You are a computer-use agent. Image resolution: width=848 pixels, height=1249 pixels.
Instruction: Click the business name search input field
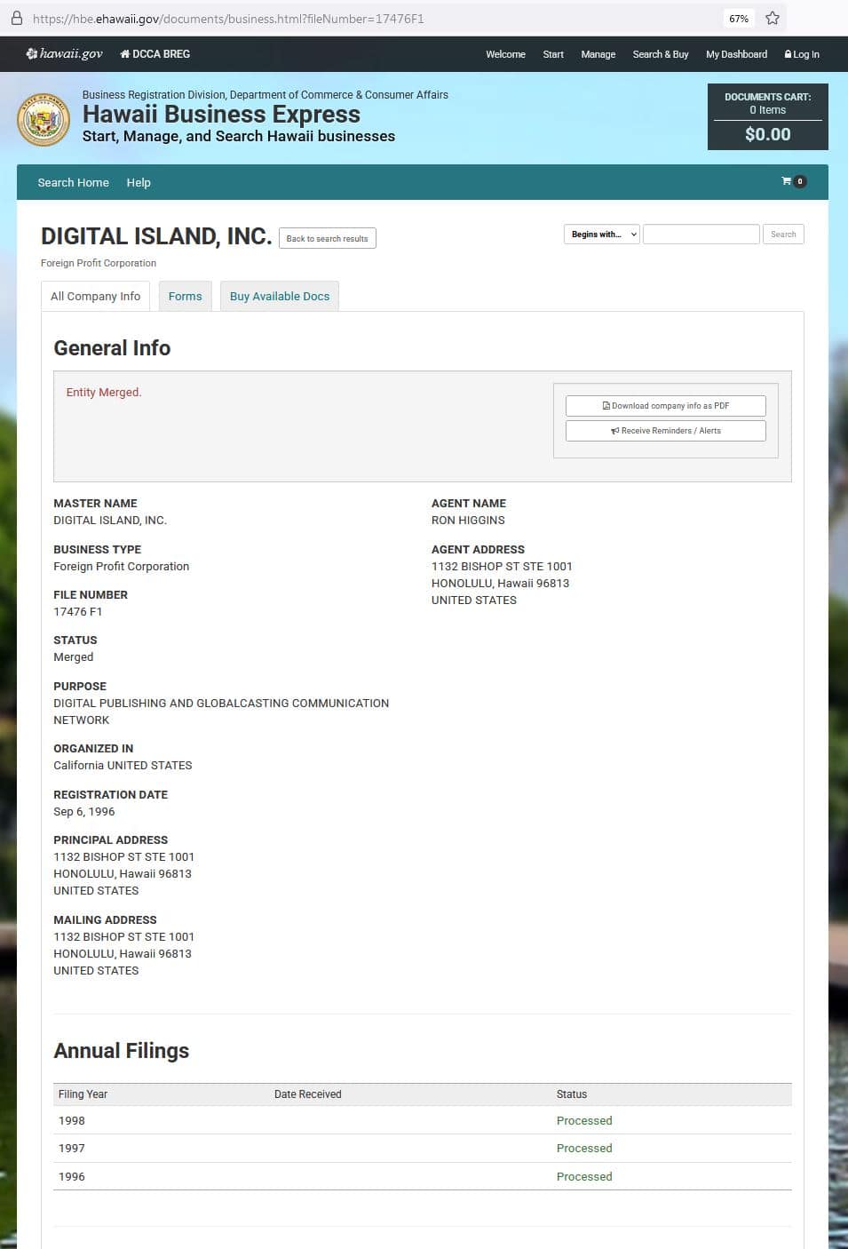click(x=701, y=235)
